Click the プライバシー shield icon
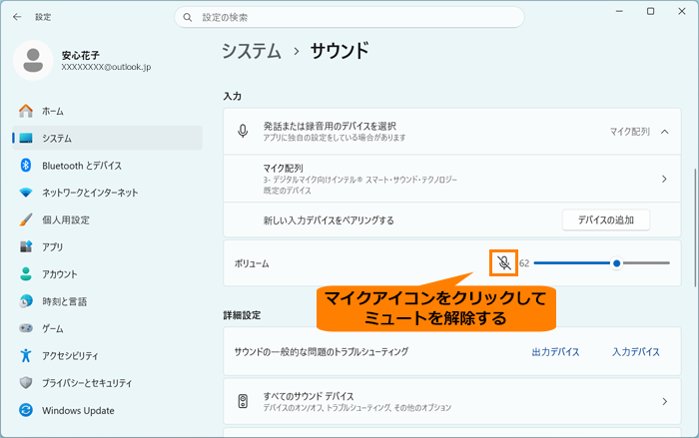Screen dimensions: 699x438 coord(26,383)
